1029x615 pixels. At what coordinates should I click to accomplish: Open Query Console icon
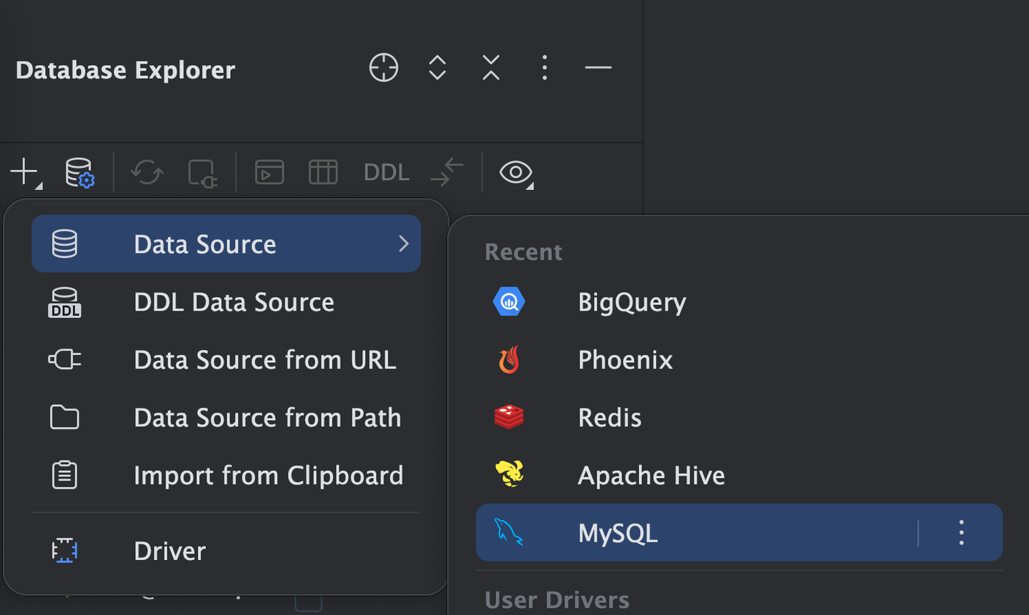click(x=269, y=172)
